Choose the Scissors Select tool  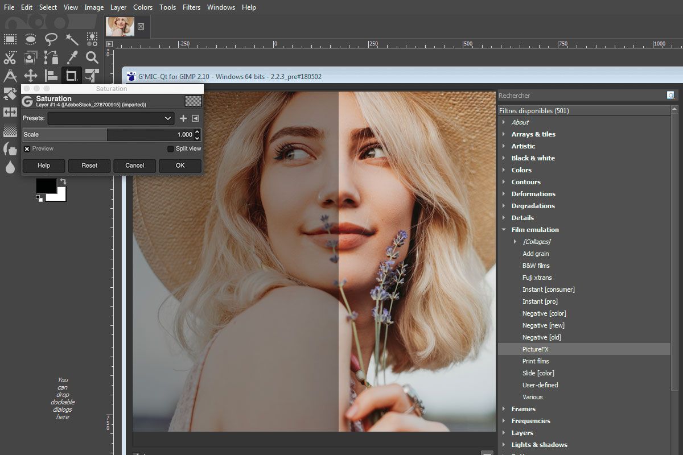click(10, 57)
